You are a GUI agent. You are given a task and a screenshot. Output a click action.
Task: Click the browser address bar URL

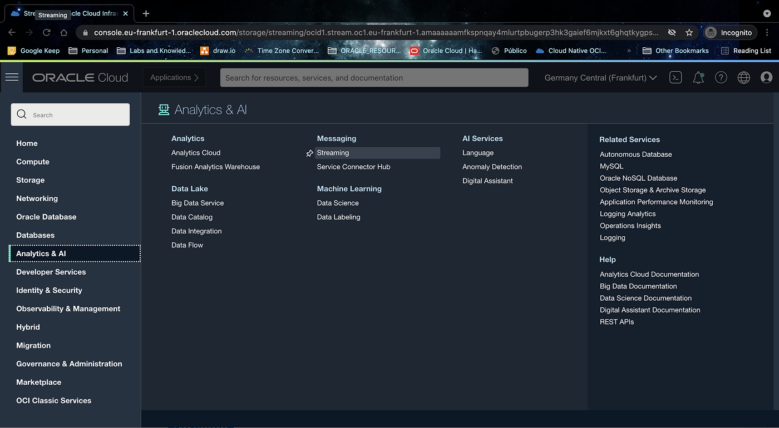tap(376, 32)
